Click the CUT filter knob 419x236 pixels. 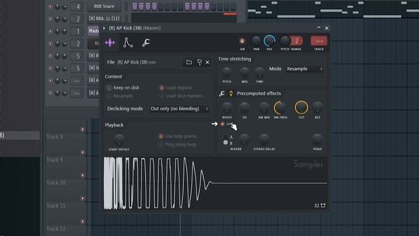(301, 108)
